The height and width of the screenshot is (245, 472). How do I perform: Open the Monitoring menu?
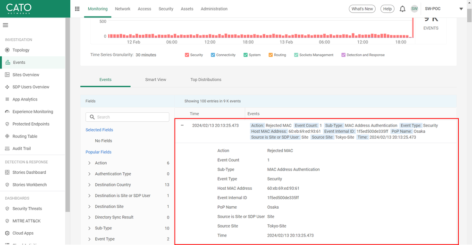point(98,8)
